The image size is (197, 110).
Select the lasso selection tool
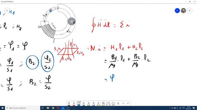click(113, 104)
